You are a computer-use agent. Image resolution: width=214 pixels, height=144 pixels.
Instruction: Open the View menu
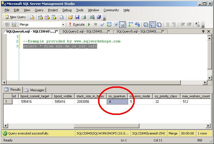[x=27, y=10]
